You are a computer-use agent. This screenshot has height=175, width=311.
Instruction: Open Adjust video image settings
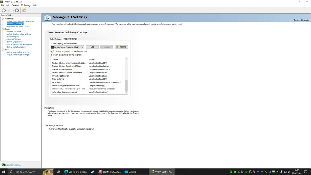[18, 55]
